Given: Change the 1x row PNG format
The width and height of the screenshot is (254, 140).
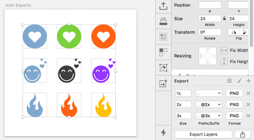Looking at the screenshot, I should coord(234,93).
